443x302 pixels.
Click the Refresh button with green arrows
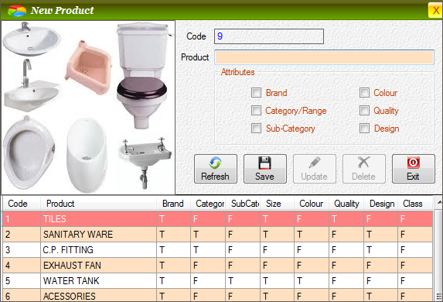coord(215,169)
